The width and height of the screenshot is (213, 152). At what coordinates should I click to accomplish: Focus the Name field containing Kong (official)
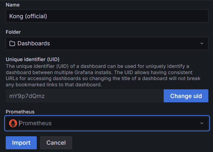pyautogui.click(x=107, y=16)
